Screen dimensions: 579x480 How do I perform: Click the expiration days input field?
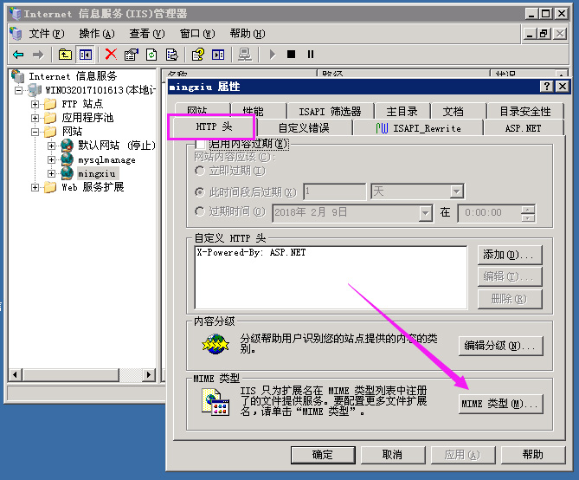(x=335, y=191)
